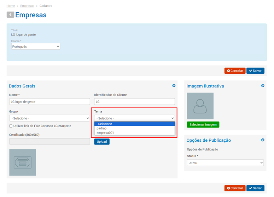The image size is (274, 197).
Task: Collapse the Imagem Ilustrativa panel icon
Action: (263, 86)
